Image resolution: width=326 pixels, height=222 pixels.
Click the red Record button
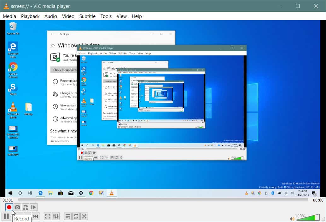9,207
